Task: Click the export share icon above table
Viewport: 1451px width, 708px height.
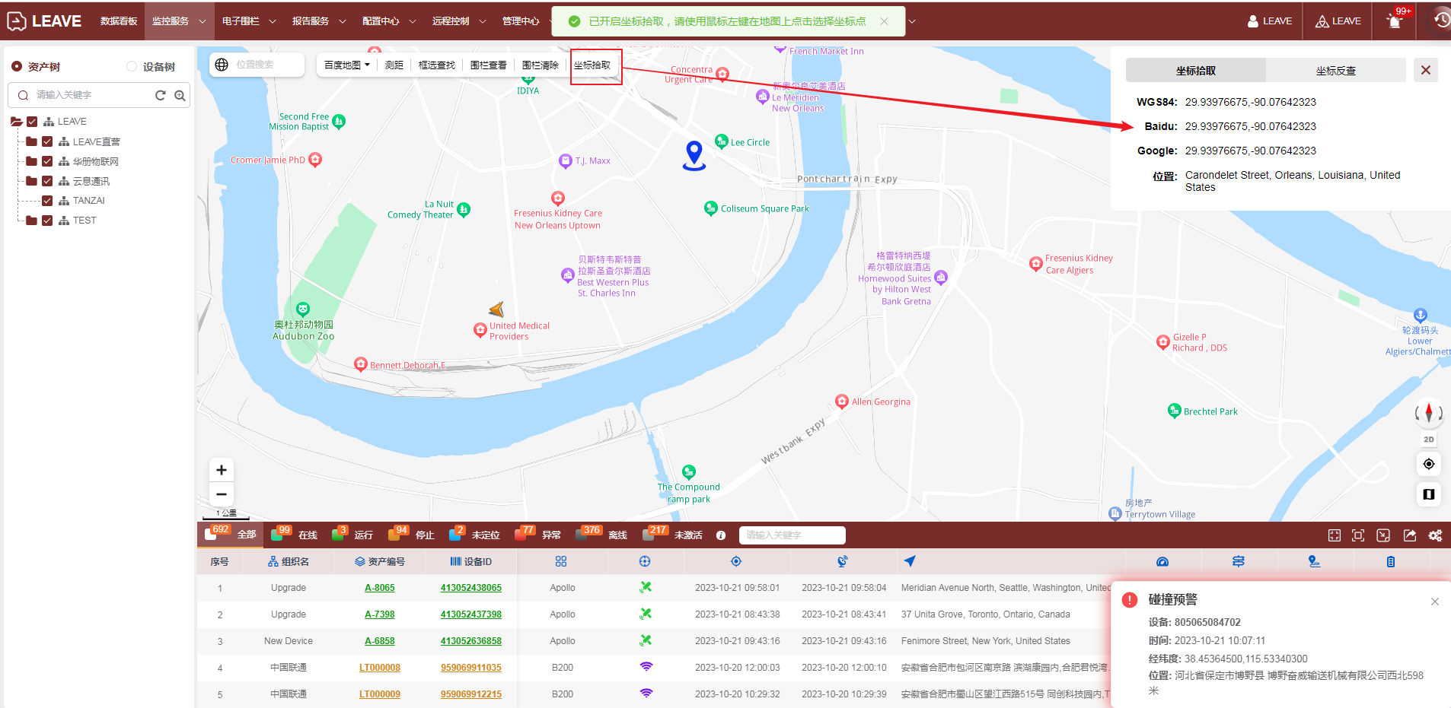Action: (1410, 535)
